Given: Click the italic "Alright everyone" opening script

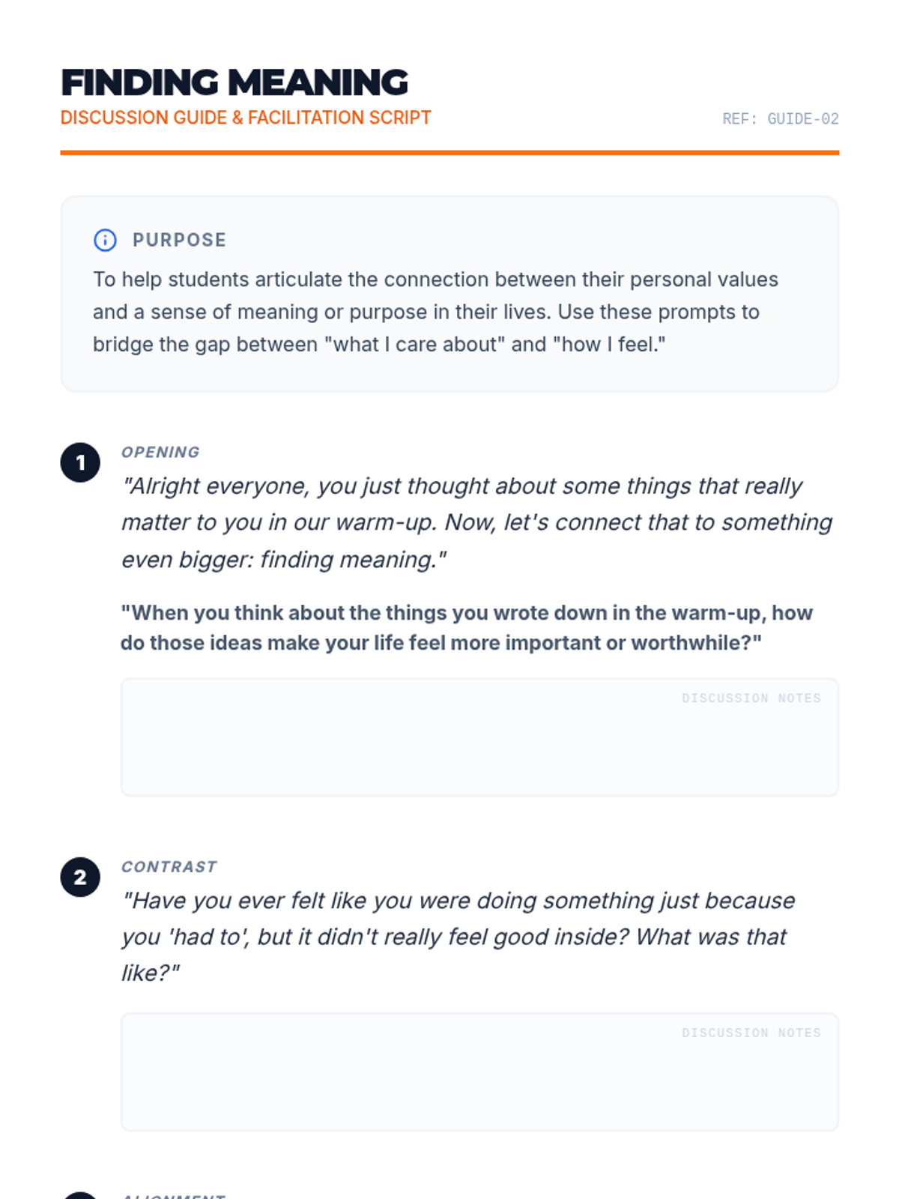Looking at the screenshot, I should click(x=476, y=522).
